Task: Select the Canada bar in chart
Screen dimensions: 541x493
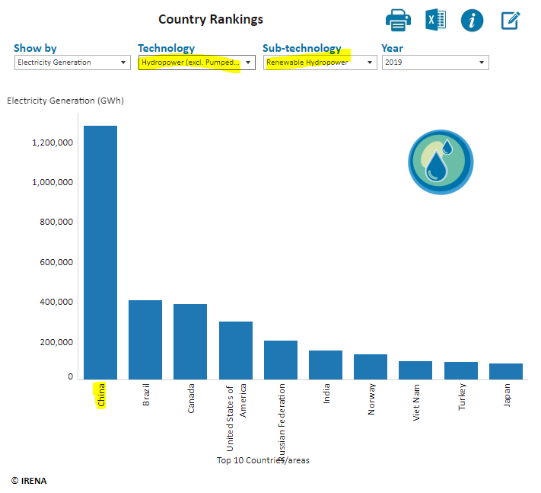Action: coord(190,341)
